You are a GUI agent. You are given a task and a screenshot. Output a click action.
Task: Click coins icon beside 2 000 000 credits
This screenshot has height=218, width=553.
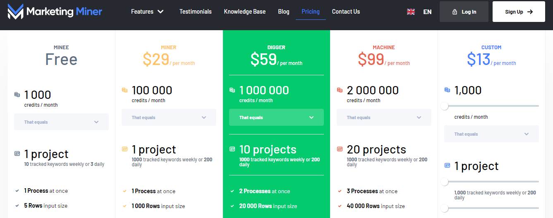(340, 90)
